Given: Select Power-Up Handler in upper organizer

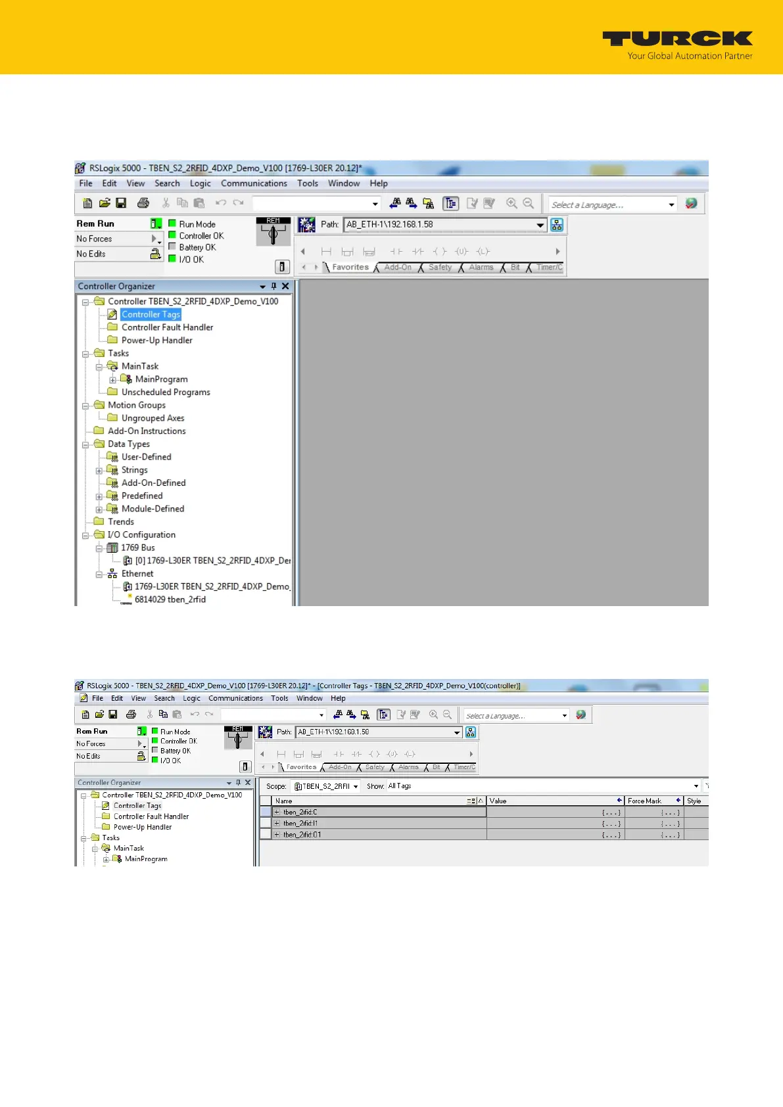Looking at the screenshot, I should pyautogui.click(x=156, y=341).
